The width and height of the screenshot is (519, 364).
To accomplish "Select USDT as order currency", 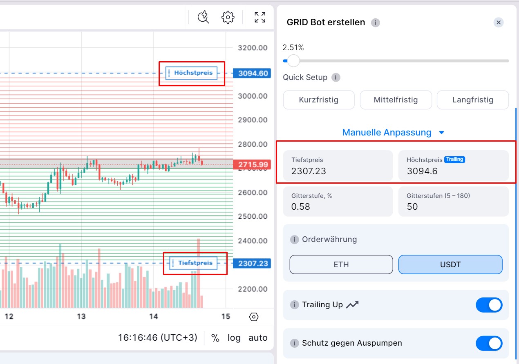I will [450, 264].
